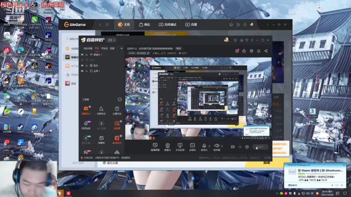Expand speaker options arrow
Screen dimensions: 351x197
point(222,146)
